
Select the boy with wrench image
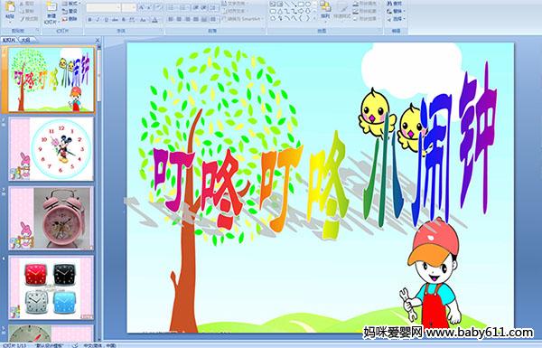(432, 273)
